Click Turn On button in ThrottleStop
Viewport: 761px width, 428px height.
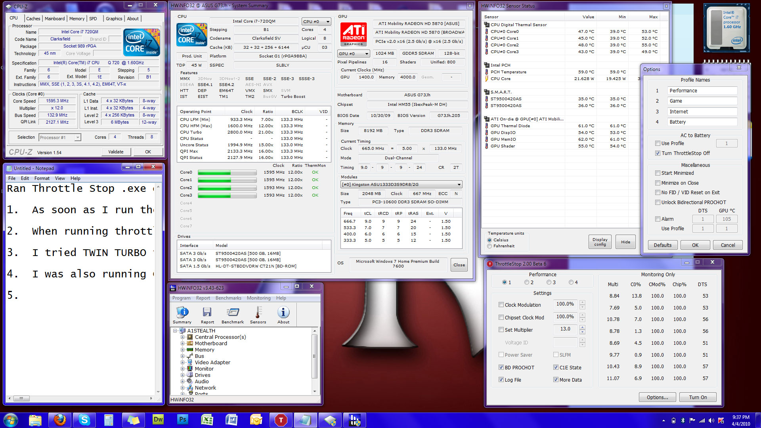pyautogui.click(x=698, y=397)
